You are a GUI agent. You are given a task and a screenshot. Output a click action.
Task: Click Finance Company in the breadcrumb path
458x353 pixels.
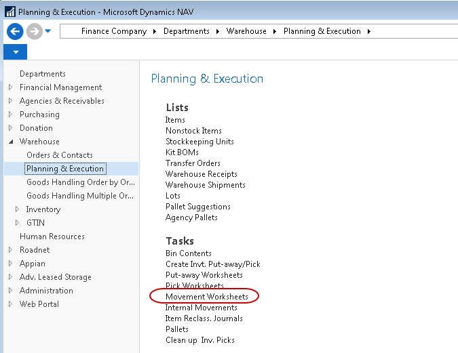pyautogui.click(x=113, y=31)
